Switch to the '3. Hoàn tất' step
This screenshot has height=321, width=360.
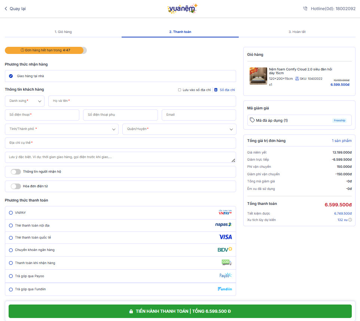(x=297, y=32)
